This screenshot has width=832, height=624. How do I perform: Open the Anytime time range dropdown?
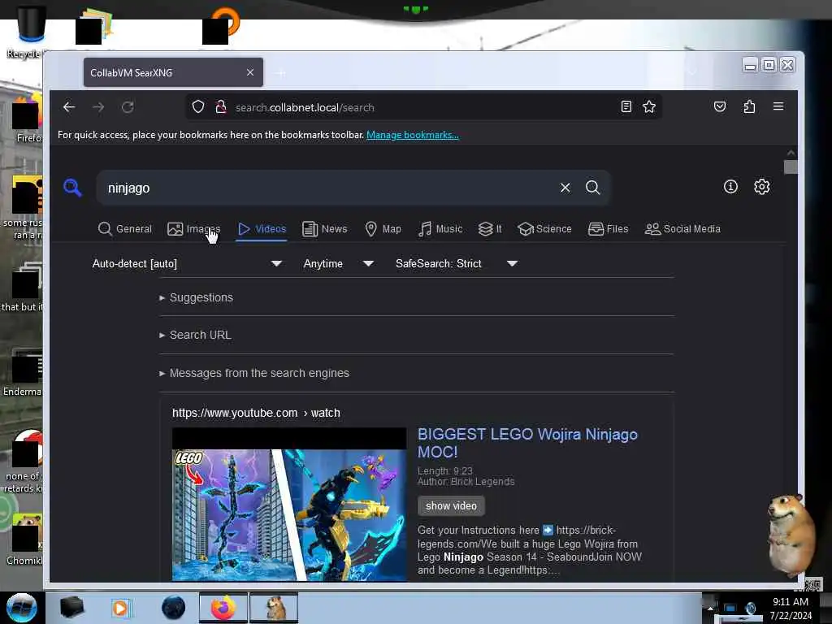pos(339,264)
